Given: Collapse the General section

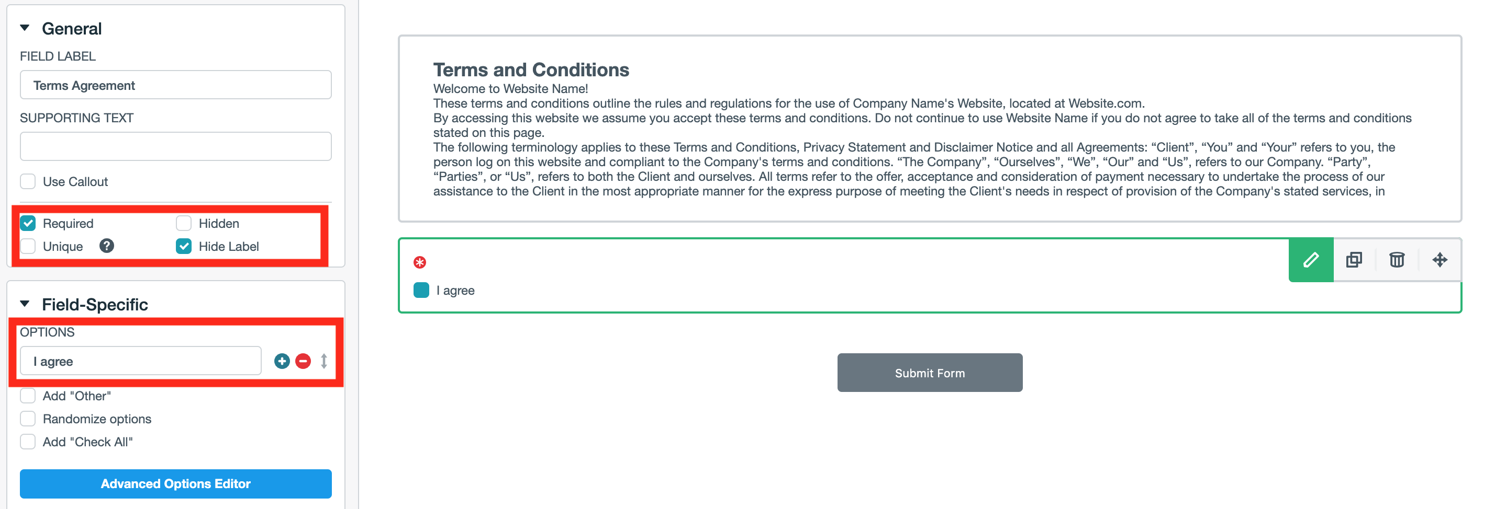Looking at the screenshot, I should 25,28.
